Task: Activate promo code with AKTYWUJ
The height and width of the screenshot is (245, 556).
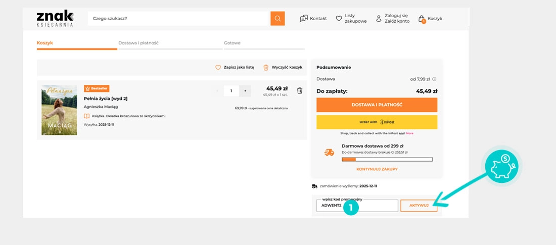Action: pyautogui.click(x=419, y=206)
